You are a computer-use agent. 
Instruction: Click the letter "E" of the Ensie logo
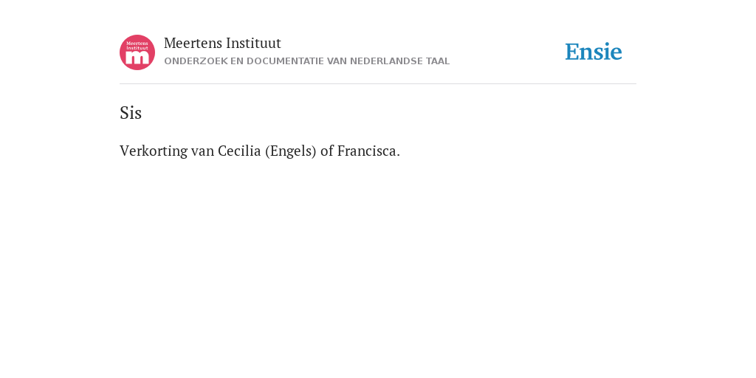pyautogui.click(x=571, y=52)
